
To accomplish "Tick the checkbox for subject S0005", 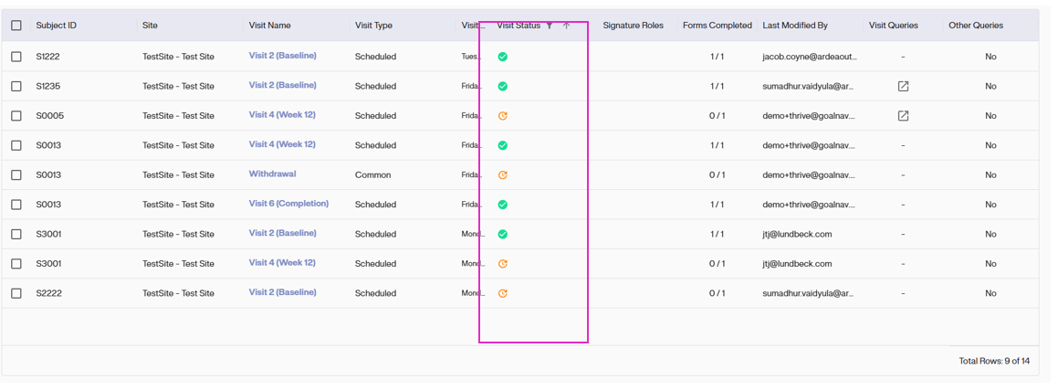I will pyautogui.click(x=16, y=116).
